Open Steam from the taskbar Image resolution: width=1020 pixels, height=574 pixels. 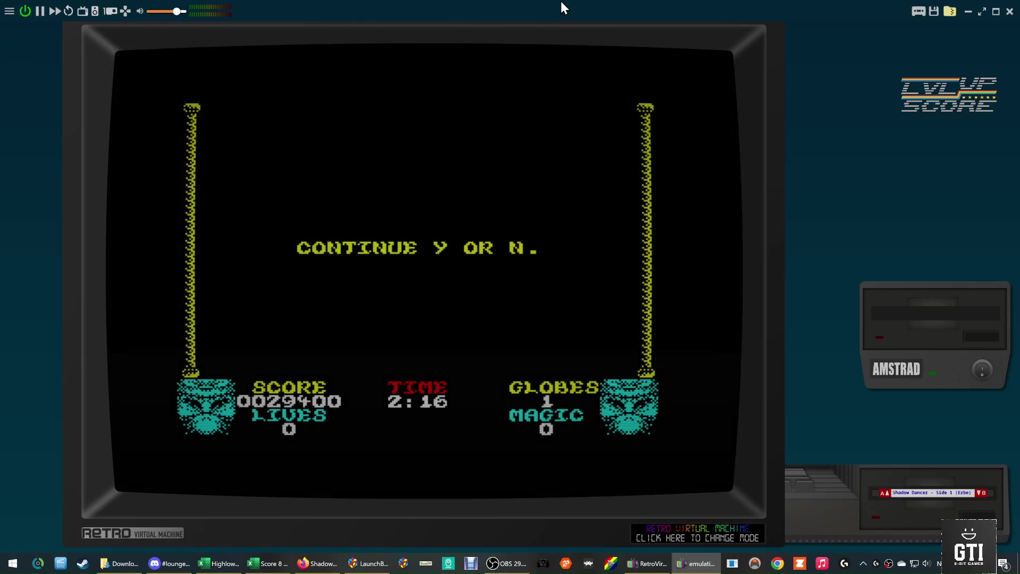pyautogui.click(x=83, y=563)
